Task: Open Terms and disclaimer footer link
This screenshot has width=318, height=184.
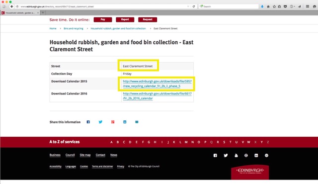Action: [102, 167]
